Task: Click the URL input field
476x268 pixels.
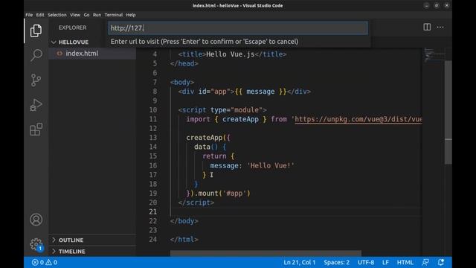Action: (x=238, y=28)
